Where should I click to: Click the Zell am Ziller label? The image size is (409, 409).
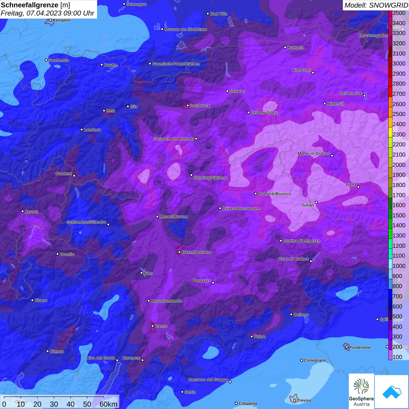click(264, 112)
